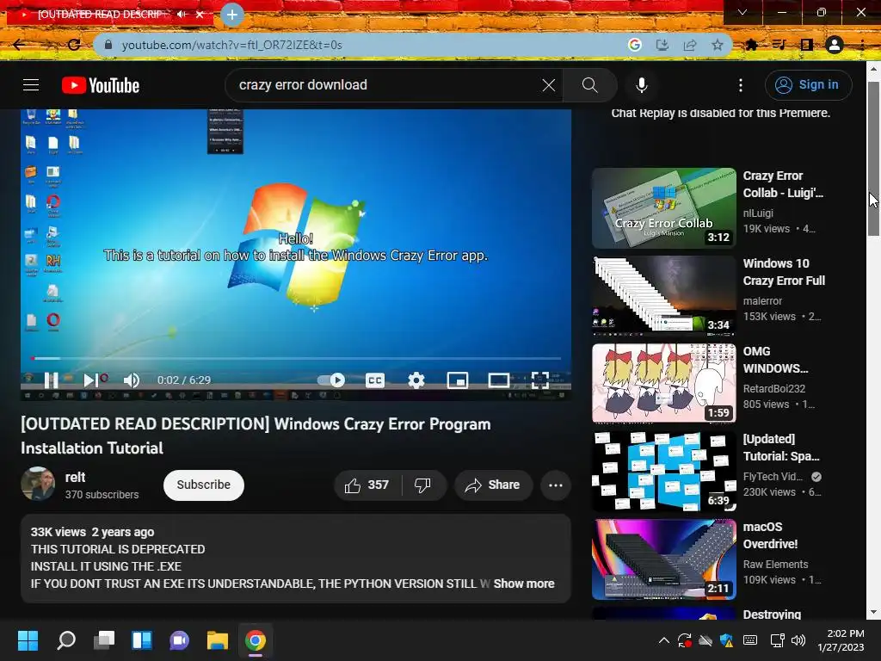
Task: Click the malerror channel name
Action: 762,300
